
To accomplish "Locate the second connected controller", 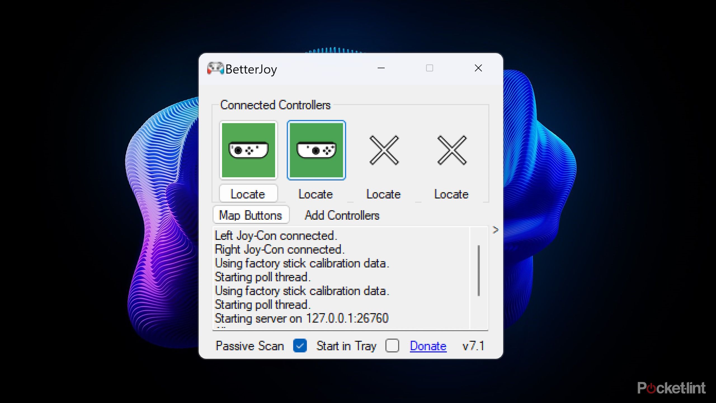I will point(316,194).
